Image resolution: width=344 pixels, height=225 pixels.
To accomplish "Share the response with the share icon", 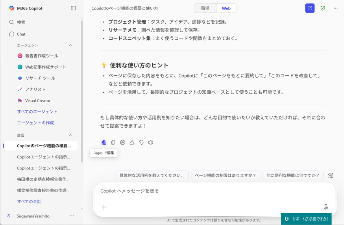I will coord(123,142).
